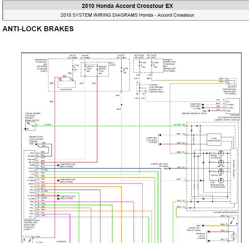Click the VSA malfunction activation indicator lamp
249x243 pixels.
click(221, 181)
